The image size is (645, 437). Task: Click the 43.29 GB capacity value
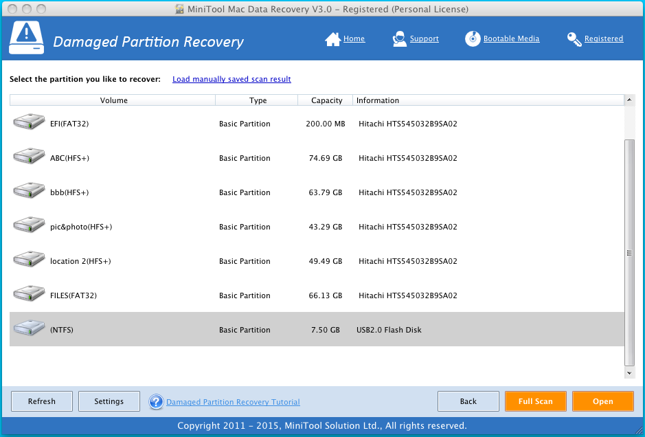click(326, 227)
